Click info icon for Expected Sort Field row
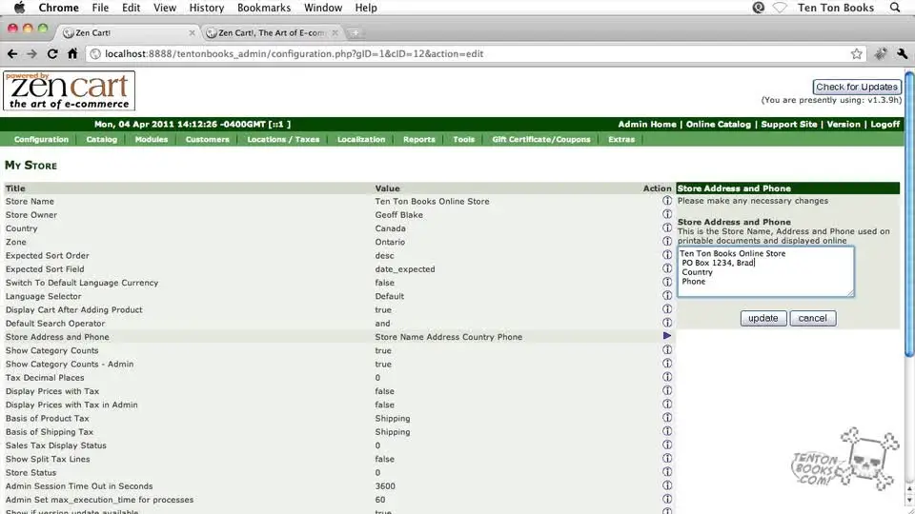 [667, 268]
